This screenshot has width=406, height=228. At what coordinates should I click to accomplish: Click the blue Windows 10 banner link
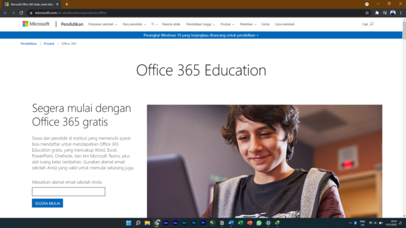201,35
